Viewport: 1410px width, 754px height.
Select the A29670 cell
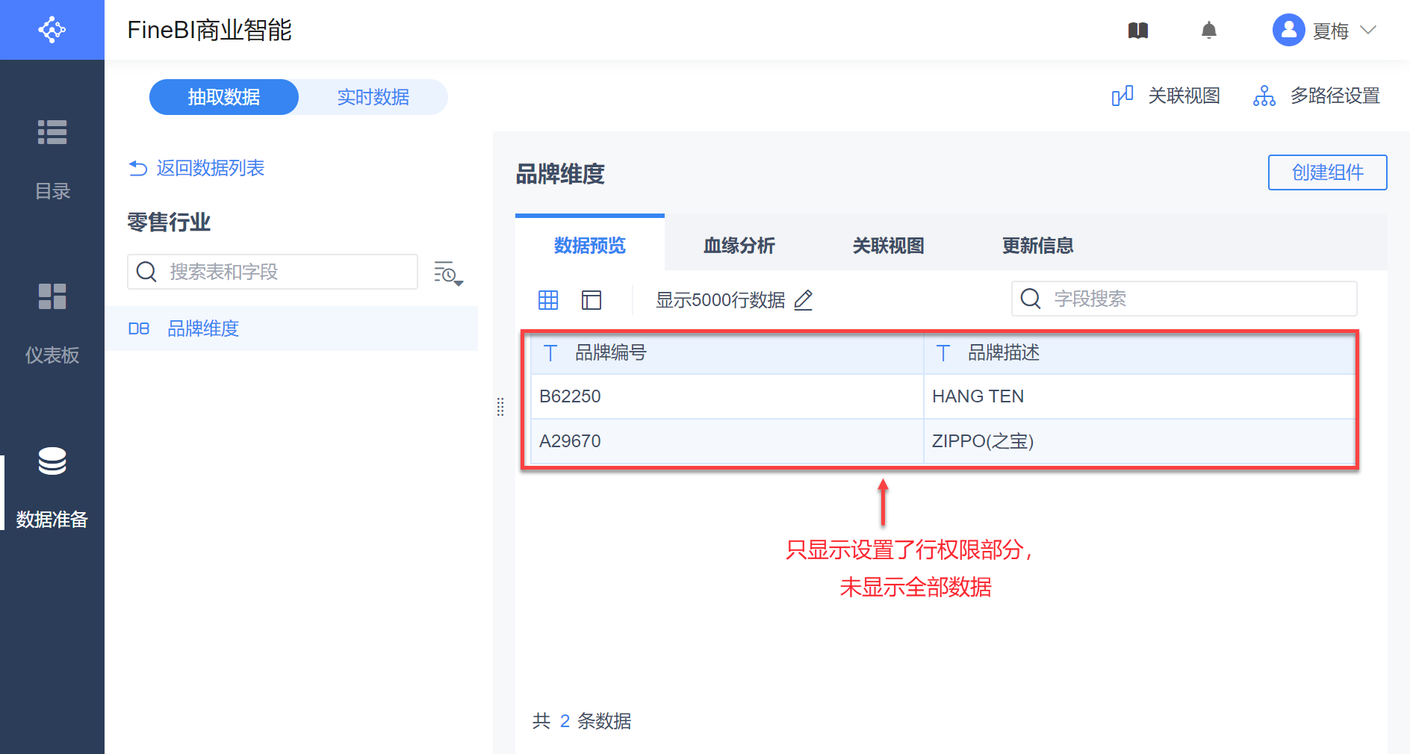[727, 441]
